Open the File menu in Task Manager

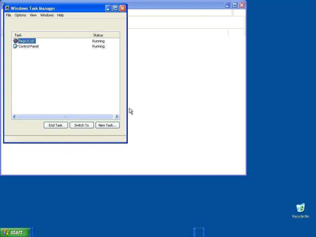[8, 15]
